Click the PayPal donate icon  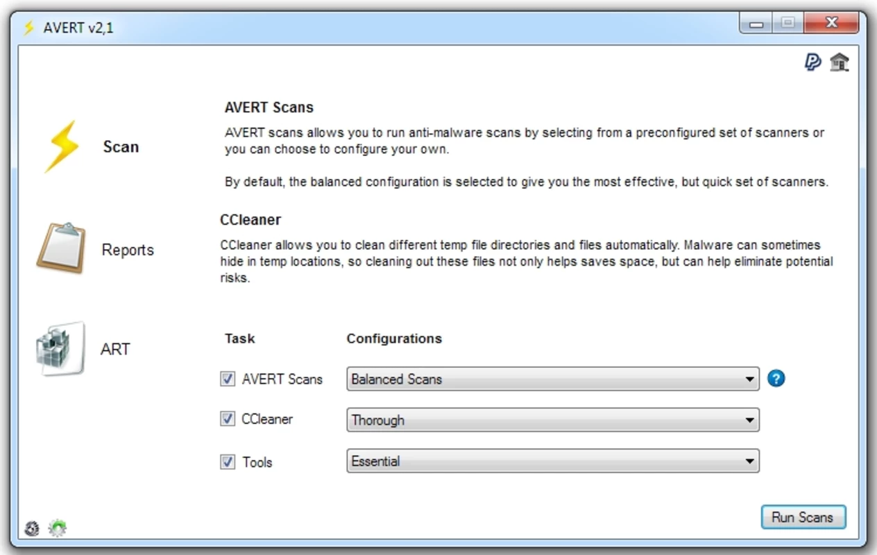(812, 62)
